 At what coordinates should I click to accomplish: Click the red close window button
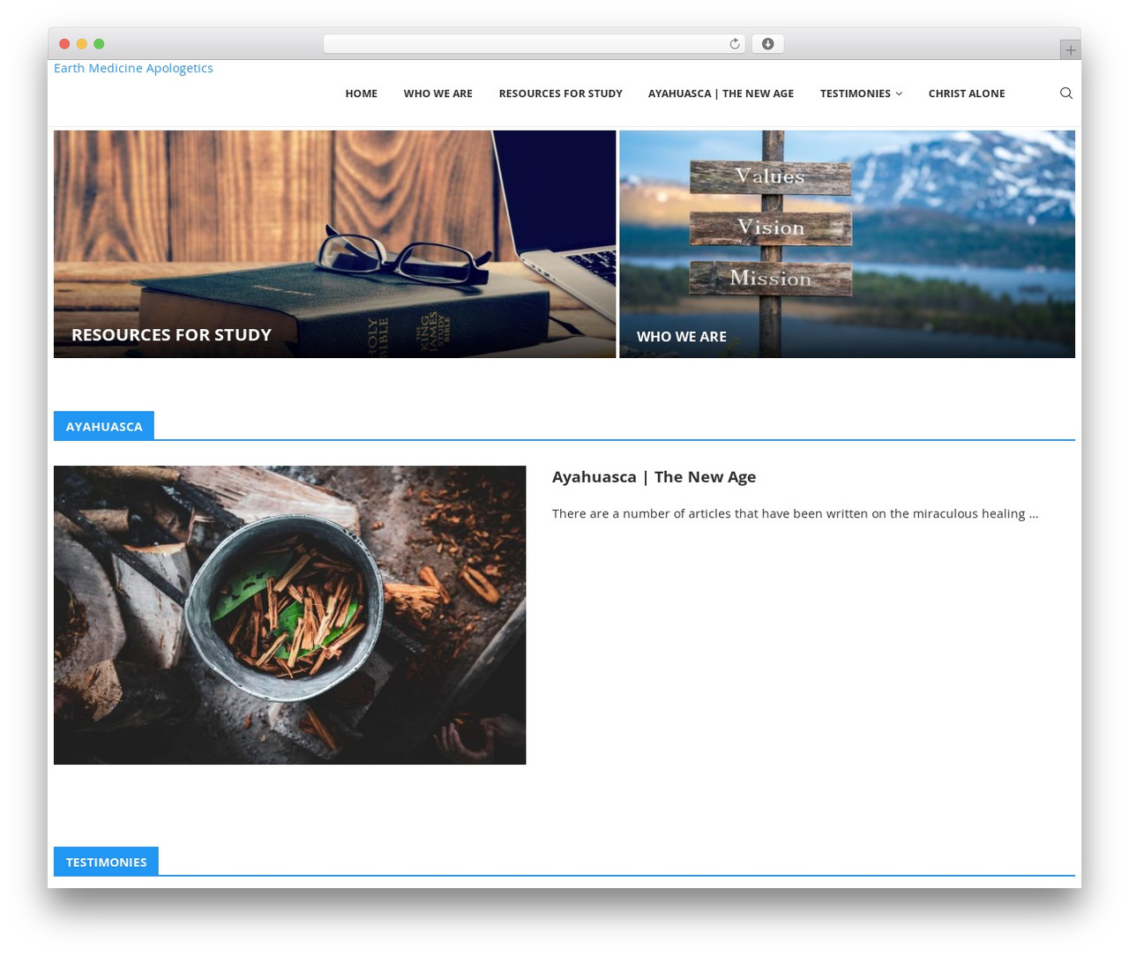(64, 44)
